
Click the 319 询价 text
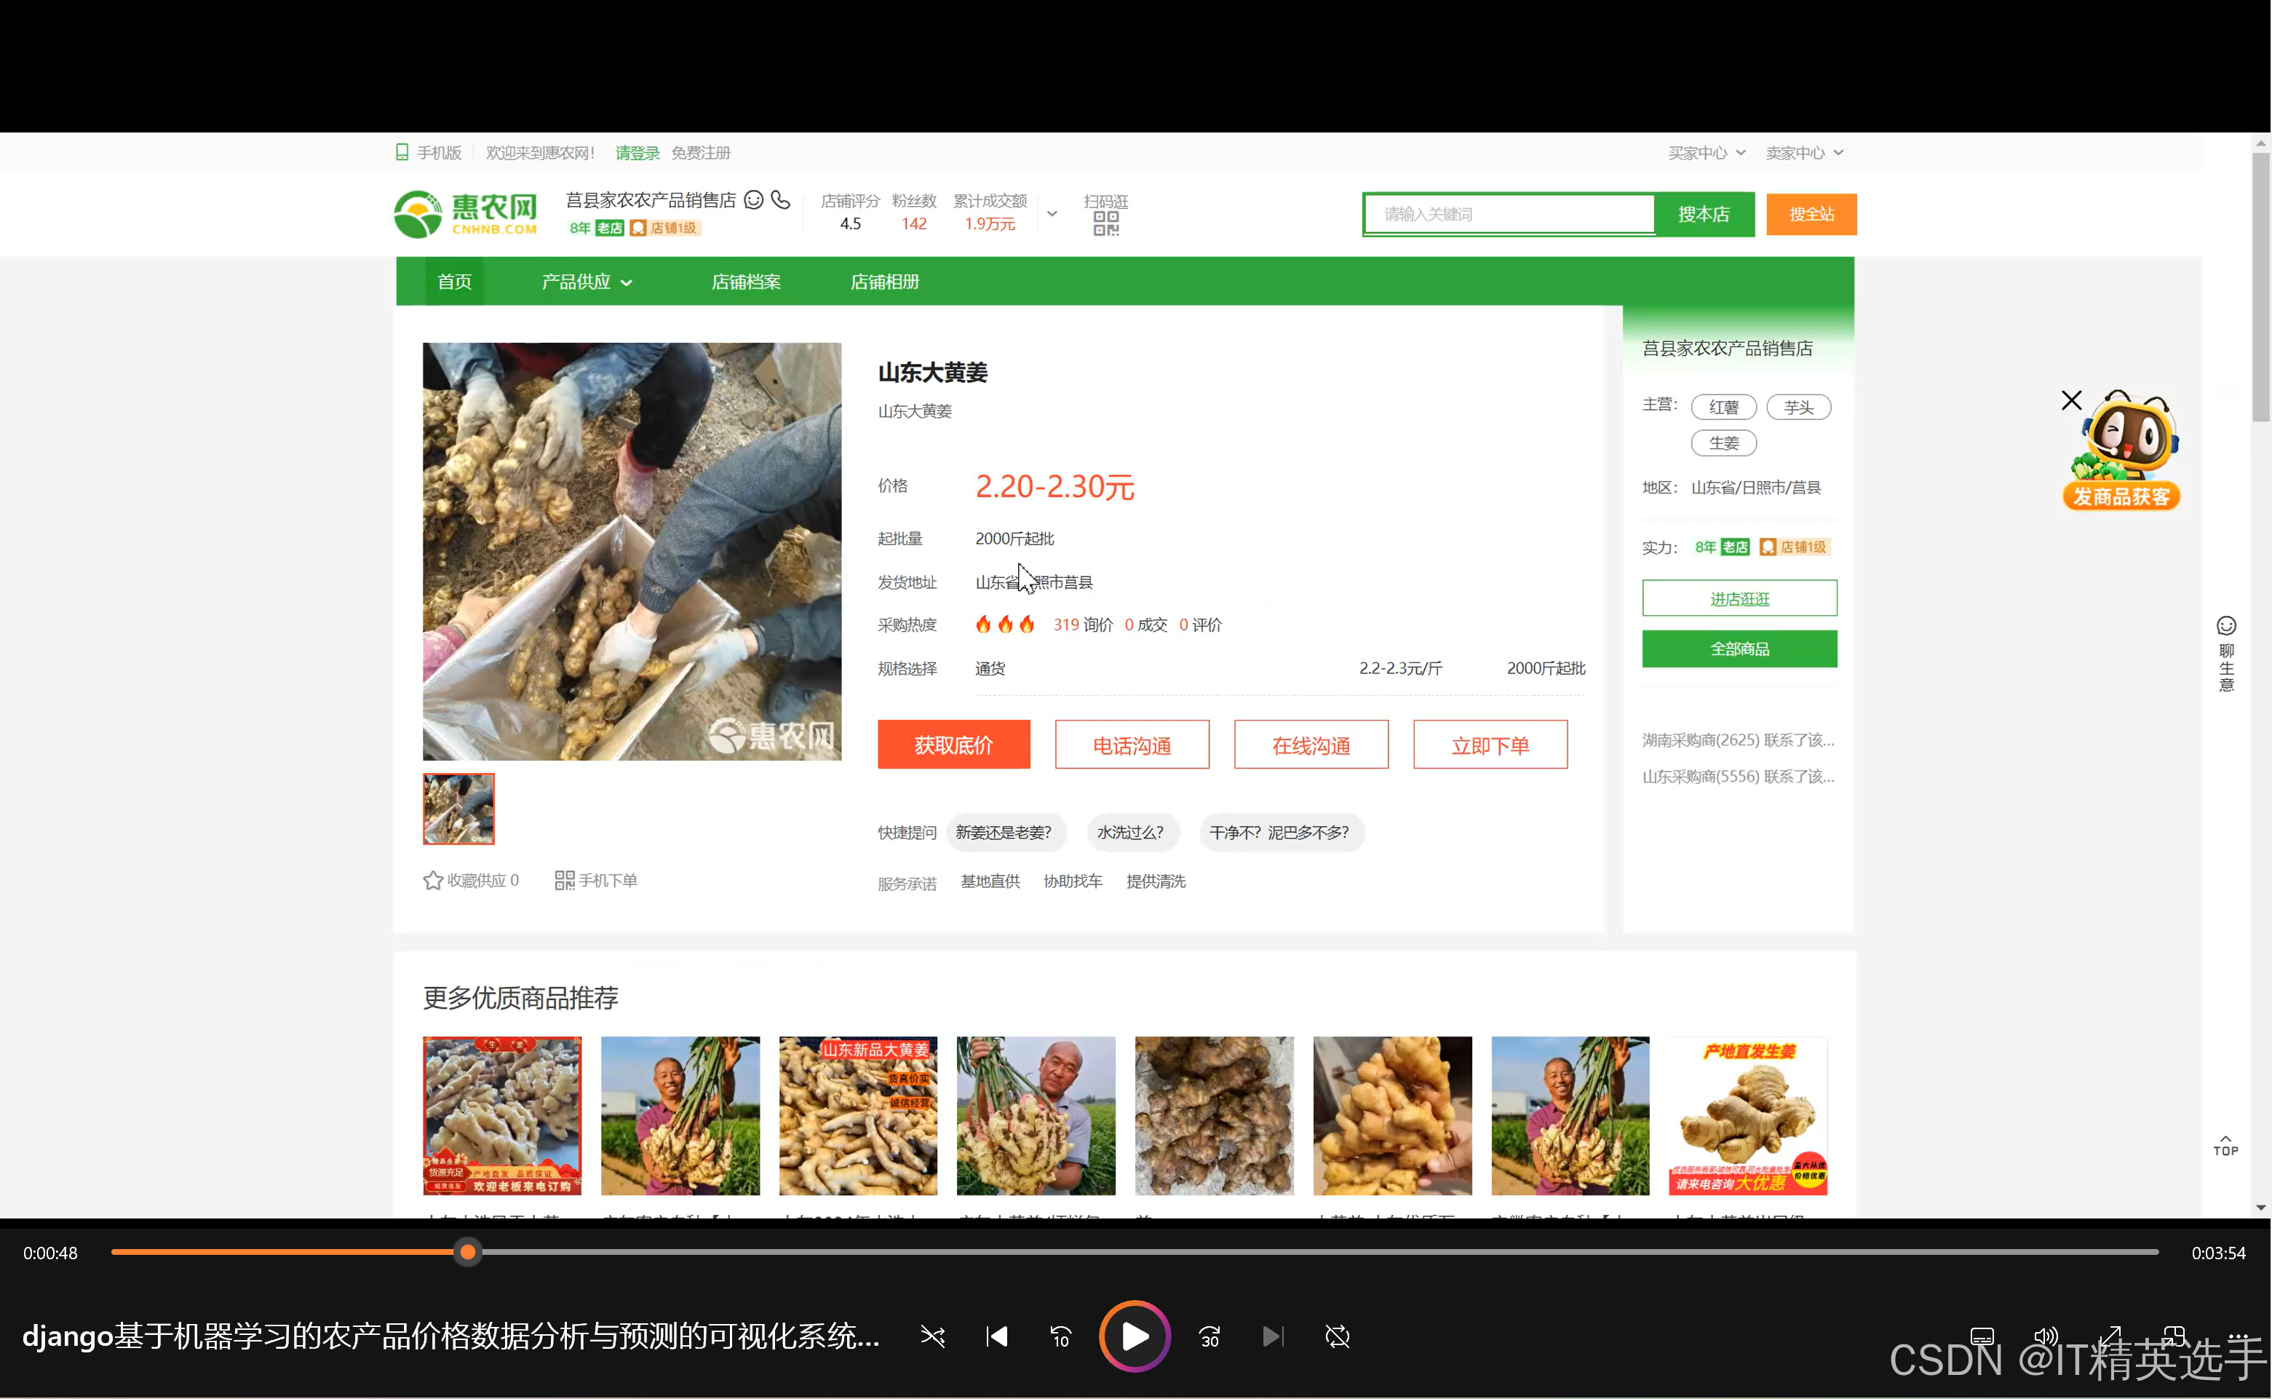click(1084, 625)
